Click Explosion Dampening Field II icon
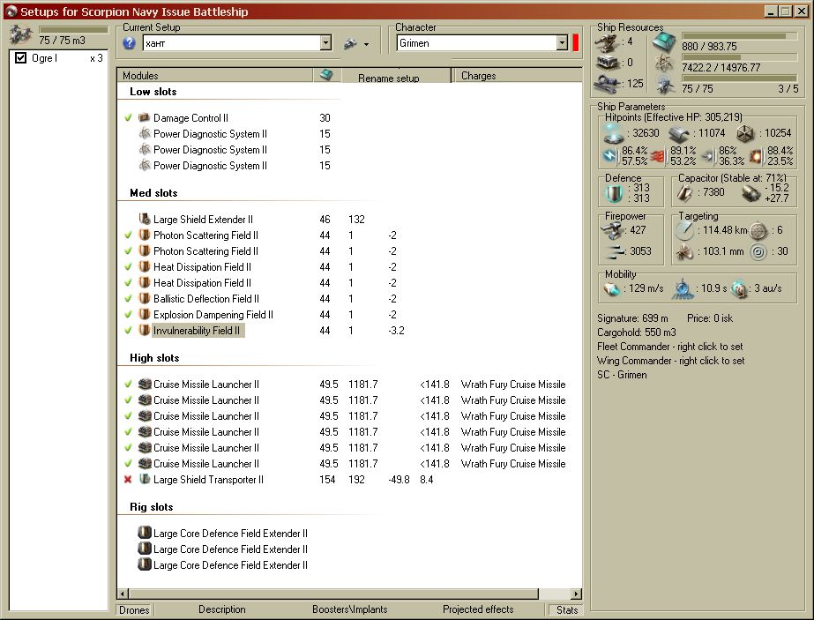814x620 pixels. [x=145, y=314]
